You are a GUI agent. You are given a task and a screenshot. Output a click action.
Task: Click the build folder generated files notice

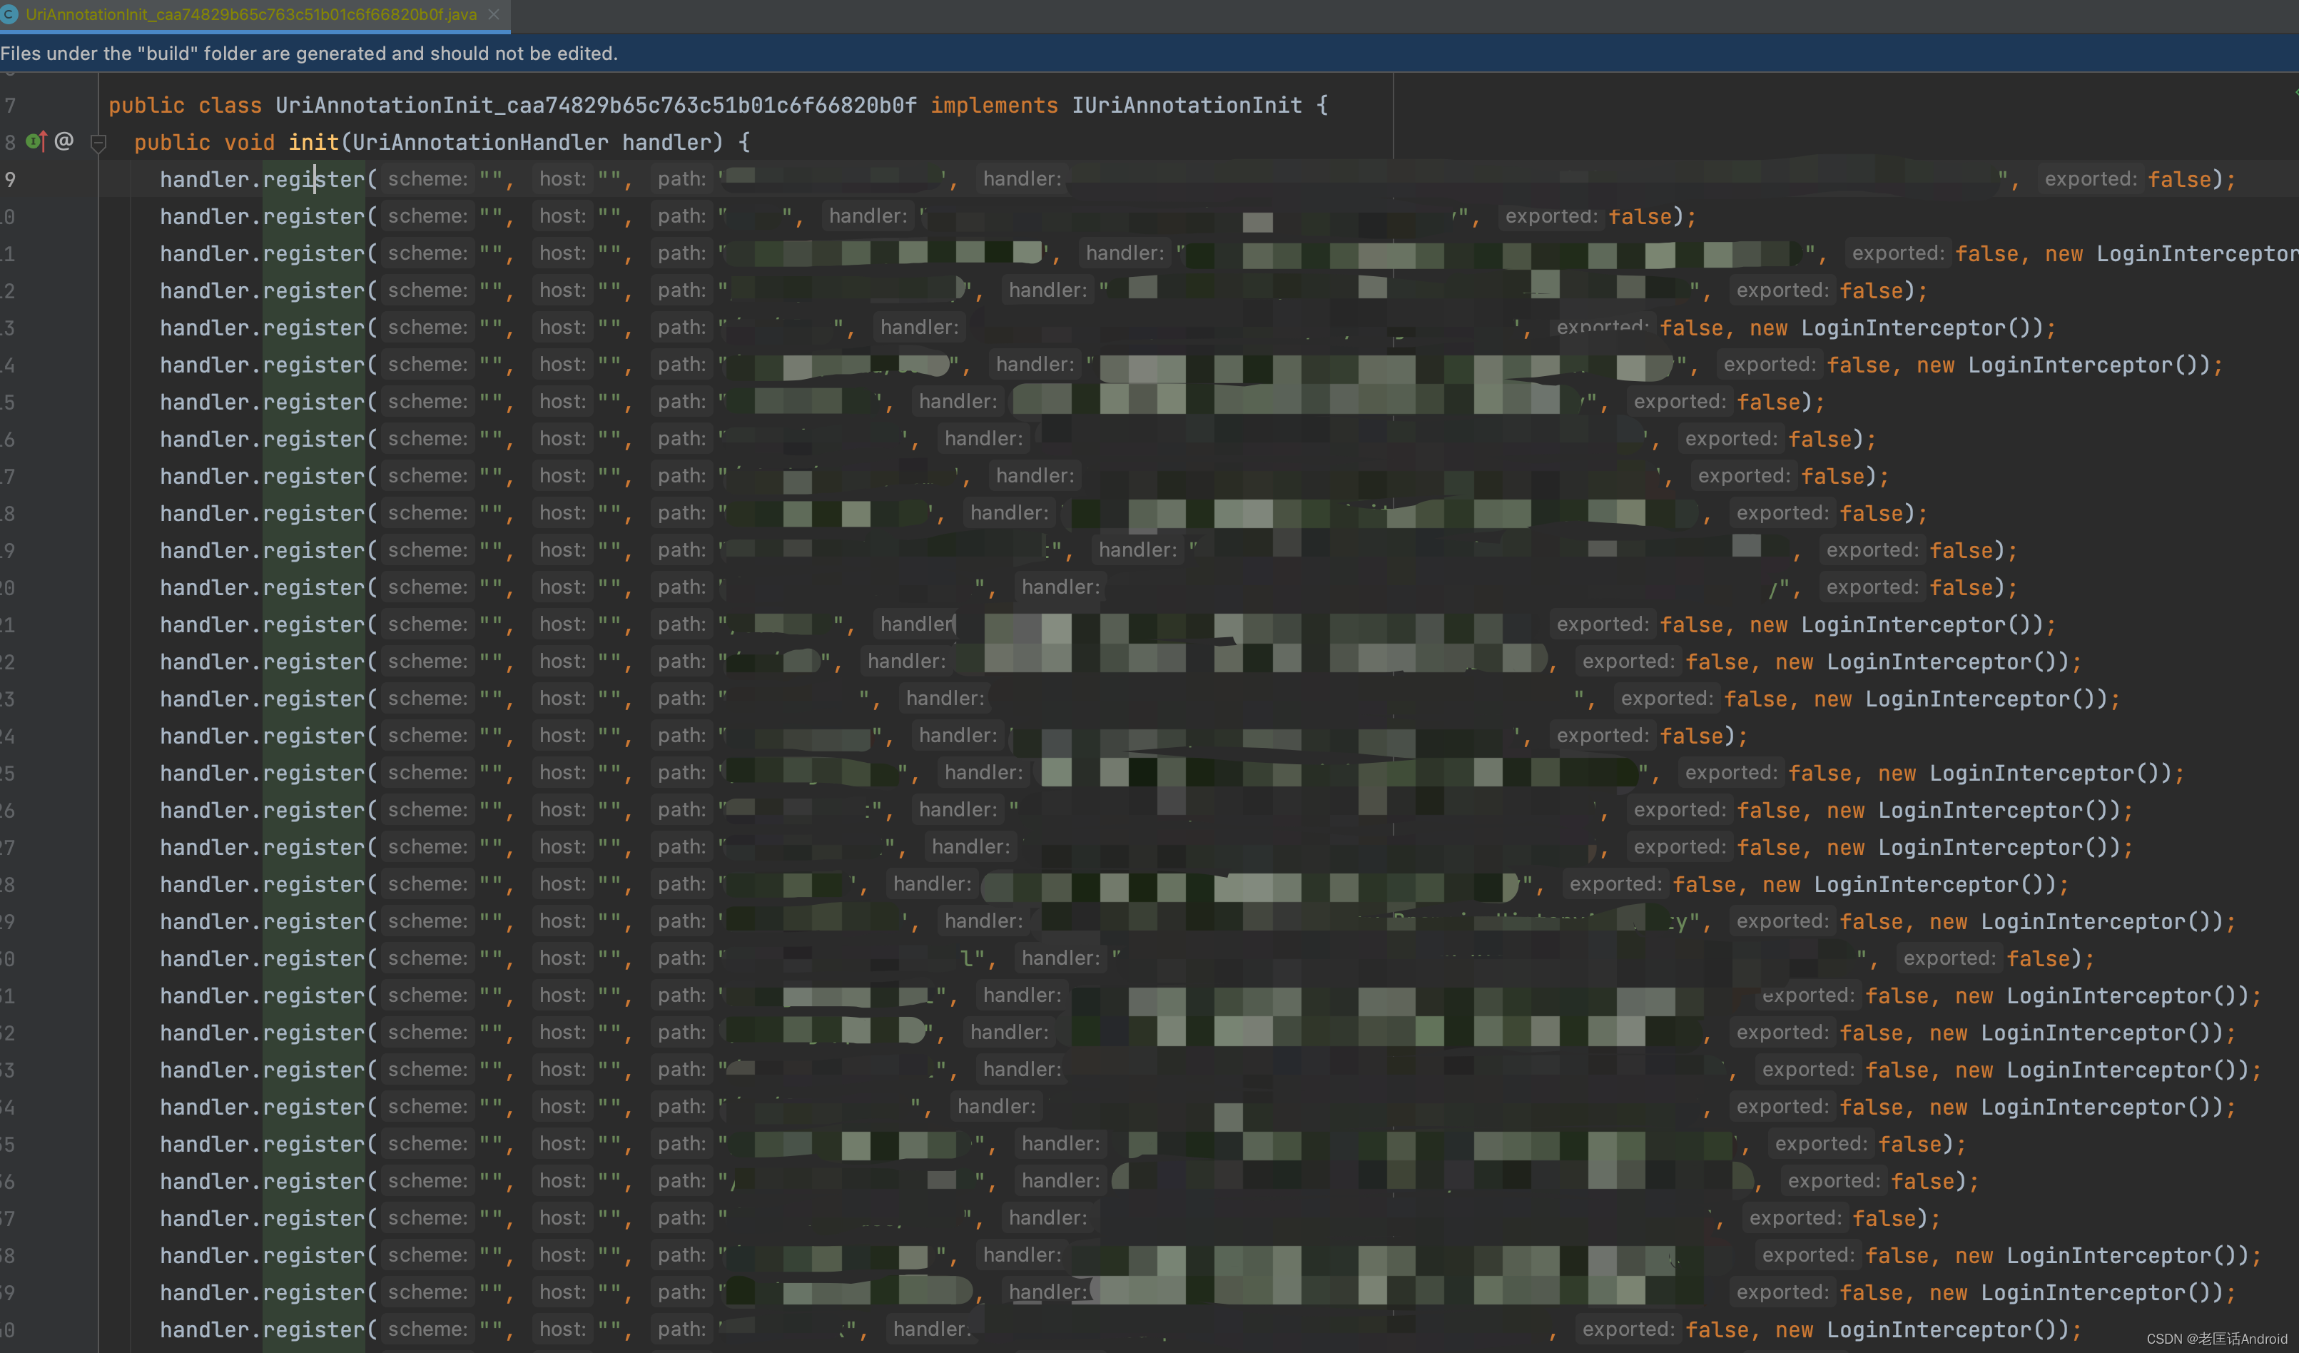tap(309, 54)
